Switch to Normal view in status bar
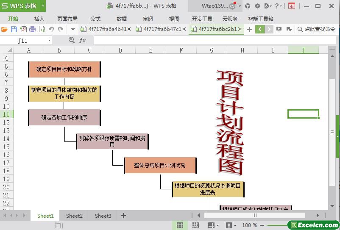This screenshot has width=340, height=230. pyautogui.click(x=180, y=225)
